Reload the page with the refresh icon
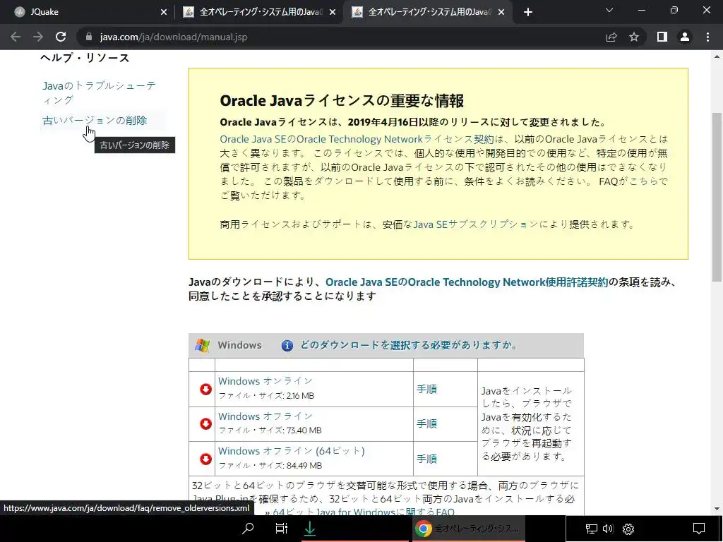The height and width of the screenshot is (542, 723). point(61,37)
